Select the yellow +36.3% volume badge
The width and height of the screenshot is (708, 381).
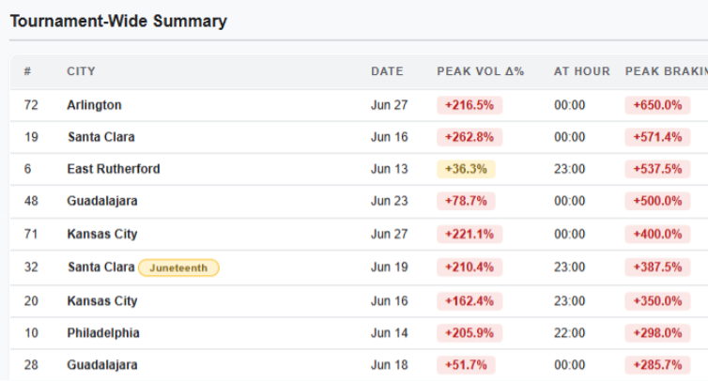[x=466, y=169]
